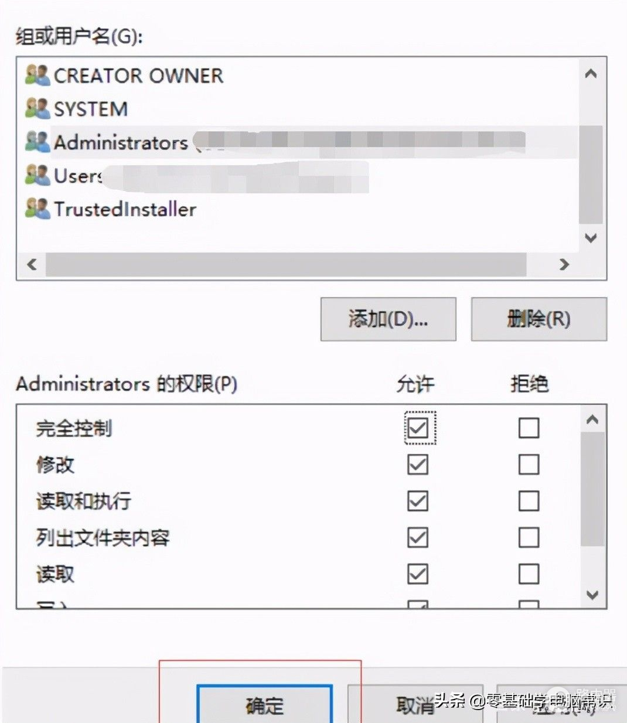This screenshot has height=723, width=627.
Task: Select the Administrators group icon
Action: pyautogui.click(x=38, y=142)
